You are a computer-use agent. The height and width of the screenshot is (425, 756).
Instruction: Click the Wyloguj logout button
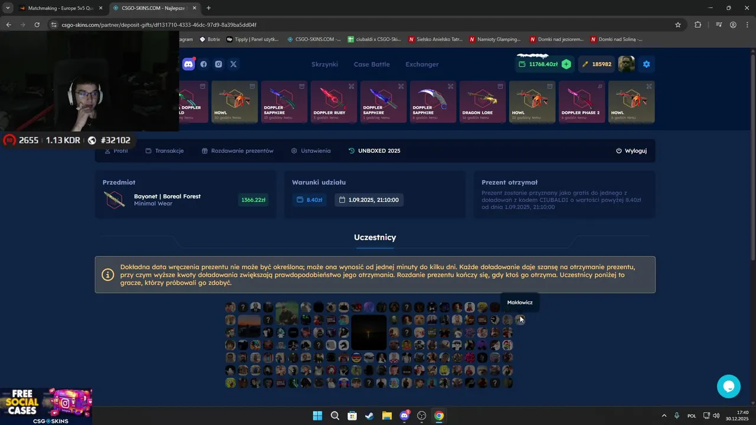pyautogui.click(x=631, y=151)
